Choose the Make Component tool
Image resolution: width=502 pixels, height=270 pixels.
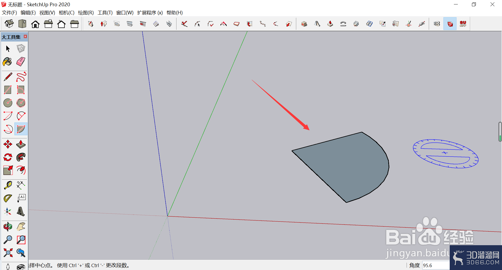pyautogui.click(x=21, y=49)
